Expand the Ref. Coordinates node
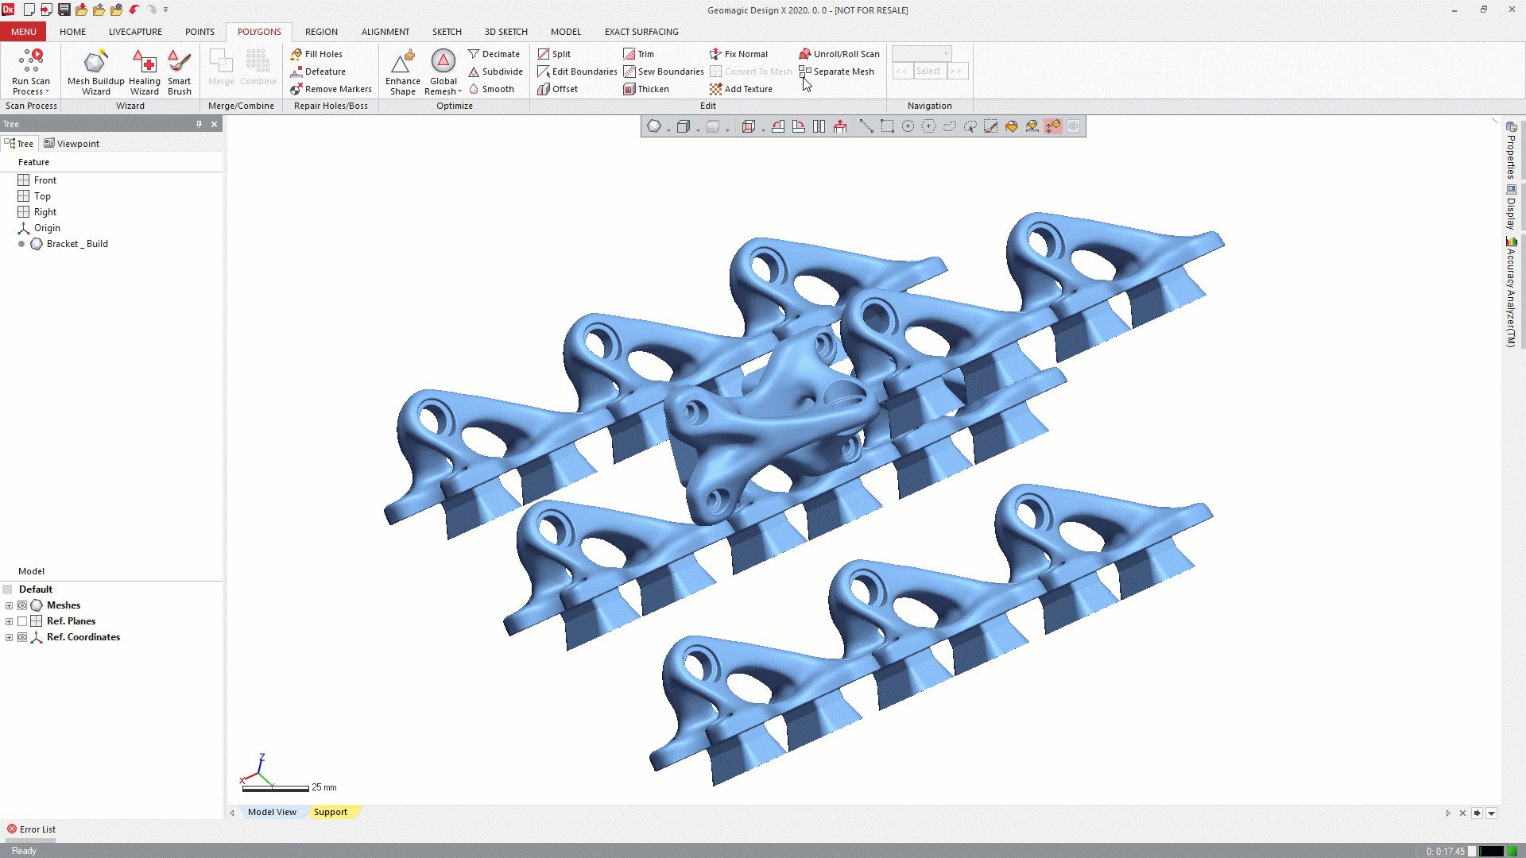Viewport: 1526px width, 858px height. point(9,637)
